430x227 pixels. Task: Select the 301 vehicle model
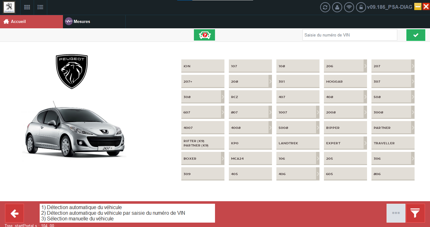coord(298,81)
